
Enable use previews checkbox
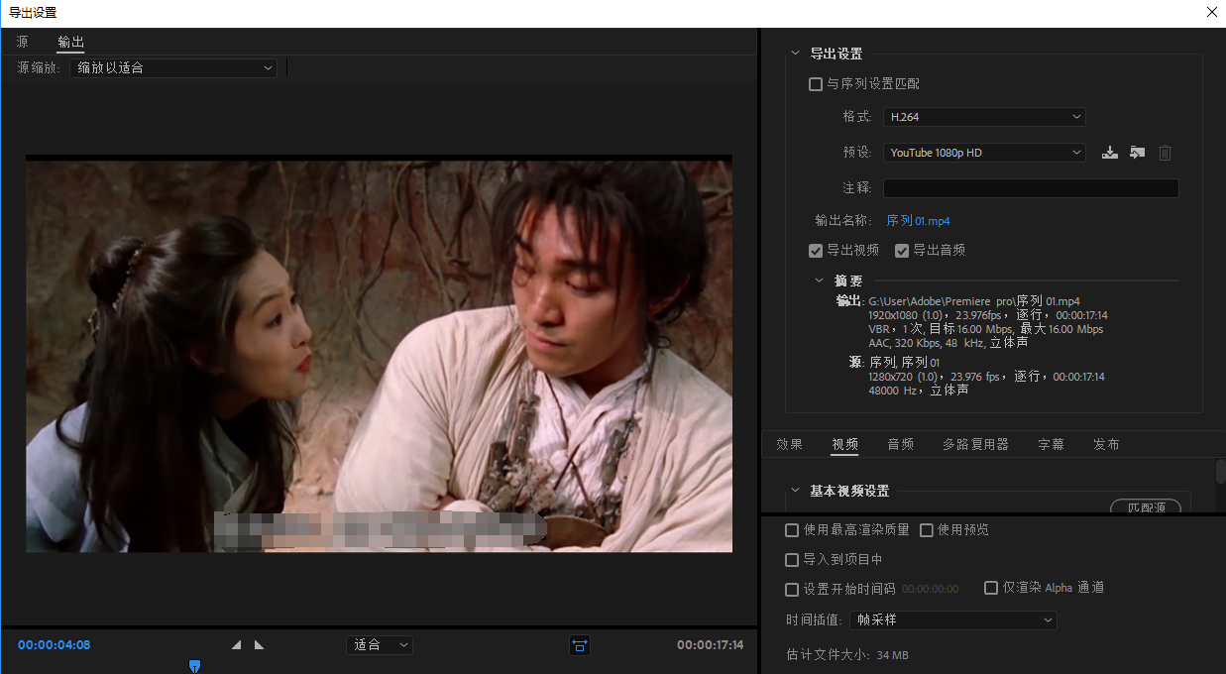tap(927, 530)
